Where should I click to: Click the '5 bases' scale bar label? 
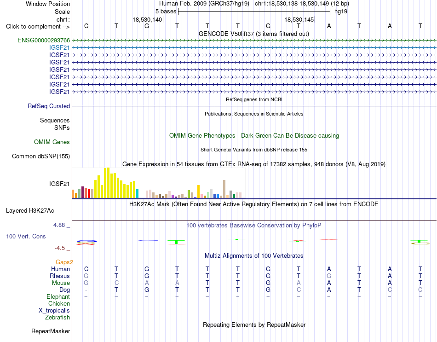coord(166,12)
